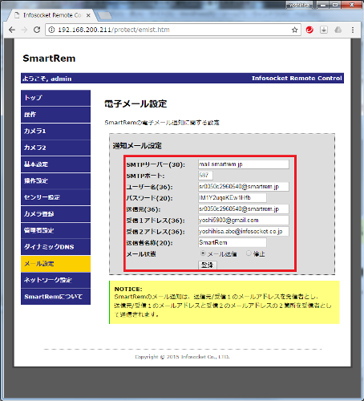Image resolution: width=364 pixels, height=401 pixels.
Task: Click the 通知メール設定 section title
Action: click(137, 146)
